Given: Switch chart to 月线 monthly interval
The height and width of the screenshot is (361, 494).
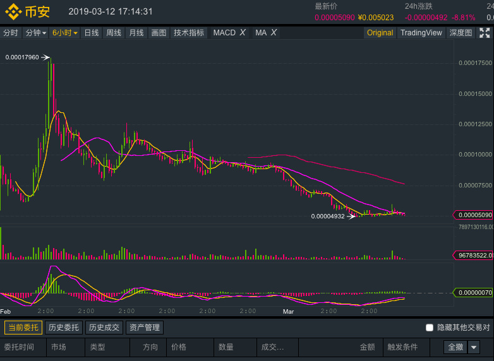Looking at the screenshot, I should 136,33.
